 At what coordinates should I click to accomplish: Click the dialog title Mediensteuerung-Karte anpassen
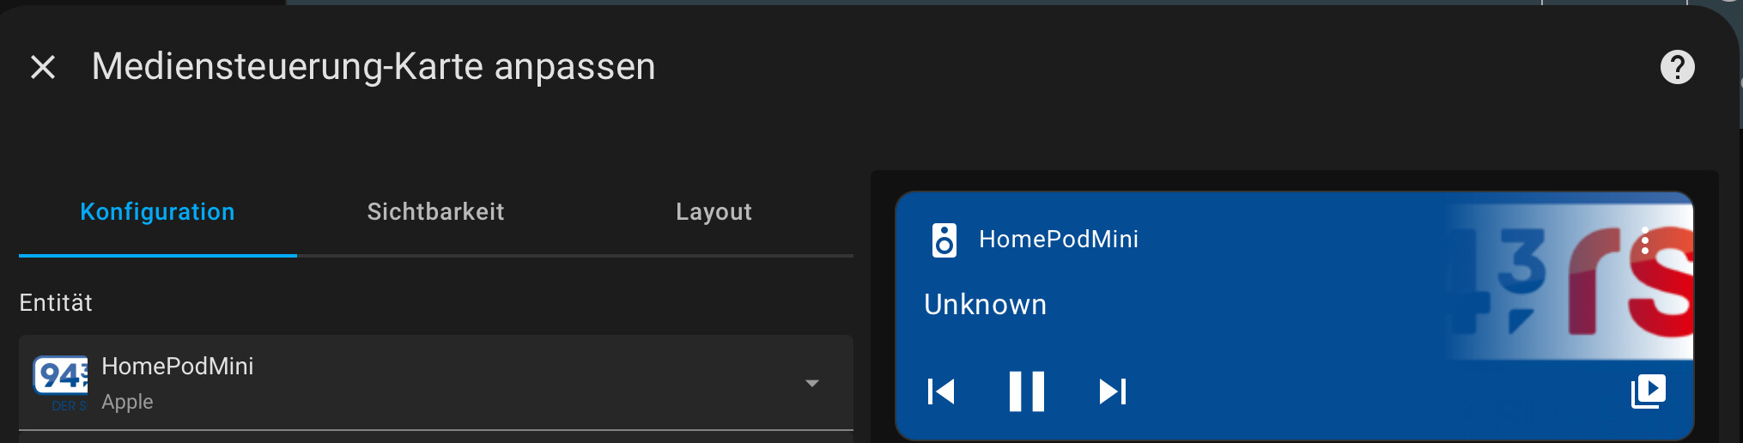point(373,67)
